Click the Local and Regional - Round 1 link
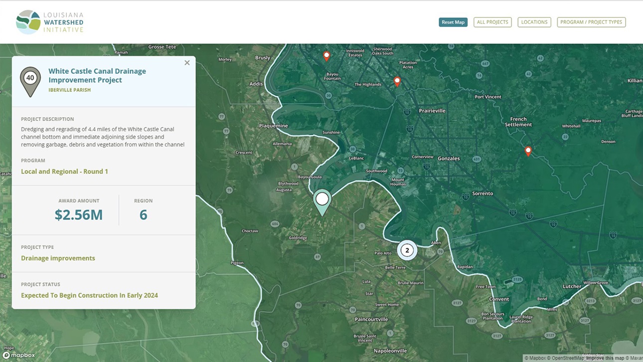643x362 pixels. coord(64,172)
